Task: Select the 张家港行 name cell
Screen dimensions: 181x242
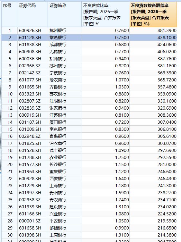Action: coord(58,108)
